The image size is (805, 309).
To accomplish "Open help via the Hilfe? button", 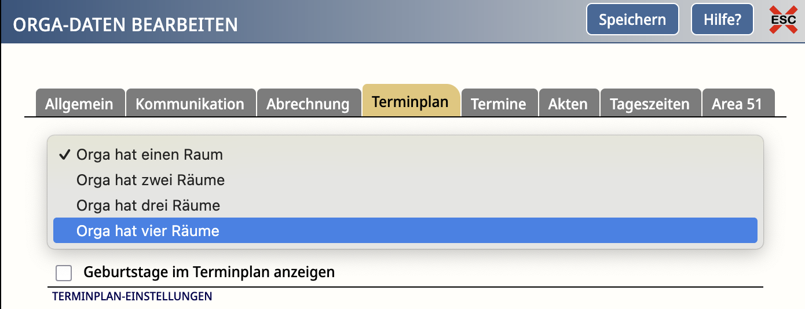I will click(x=722, y=20).
